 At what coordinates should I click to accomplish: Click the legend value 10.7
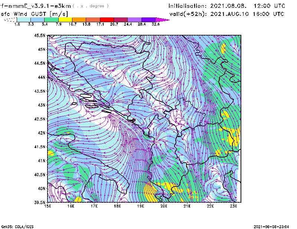72,24
